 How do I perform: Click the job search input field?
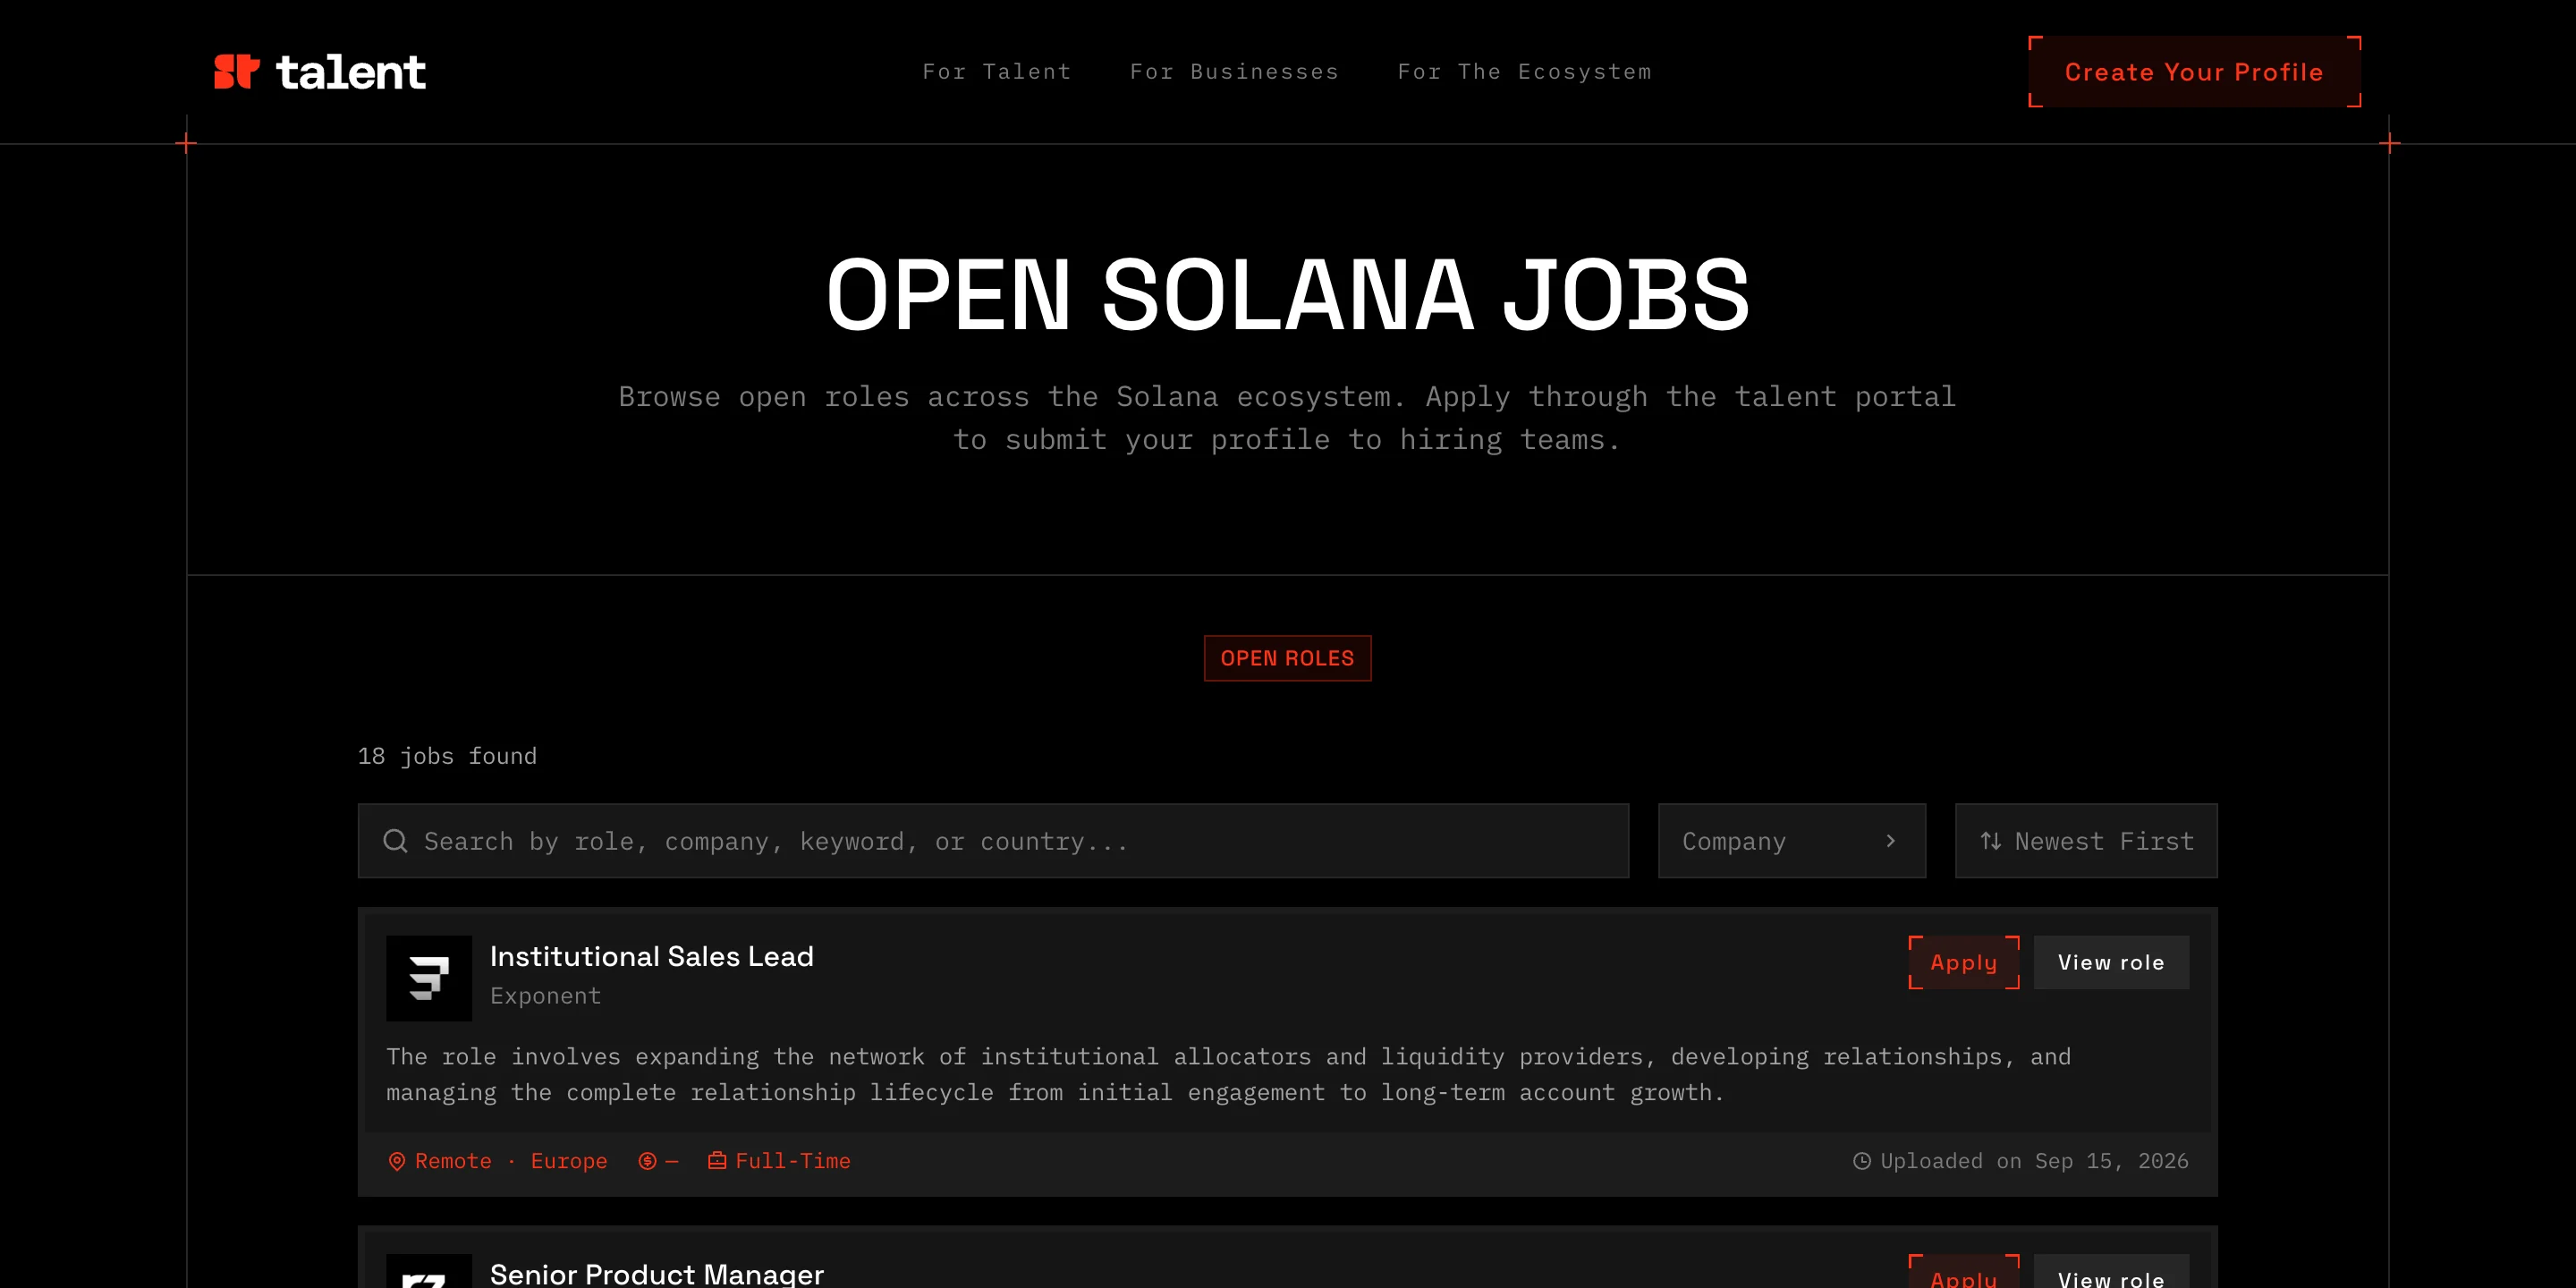[993, 841]
